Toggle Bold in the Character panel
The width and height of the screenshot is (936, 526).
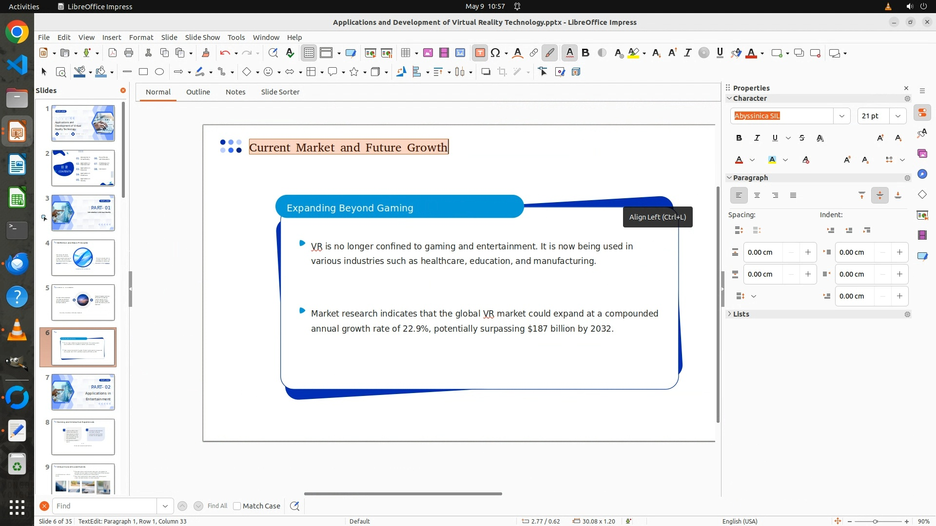(739, 138)
